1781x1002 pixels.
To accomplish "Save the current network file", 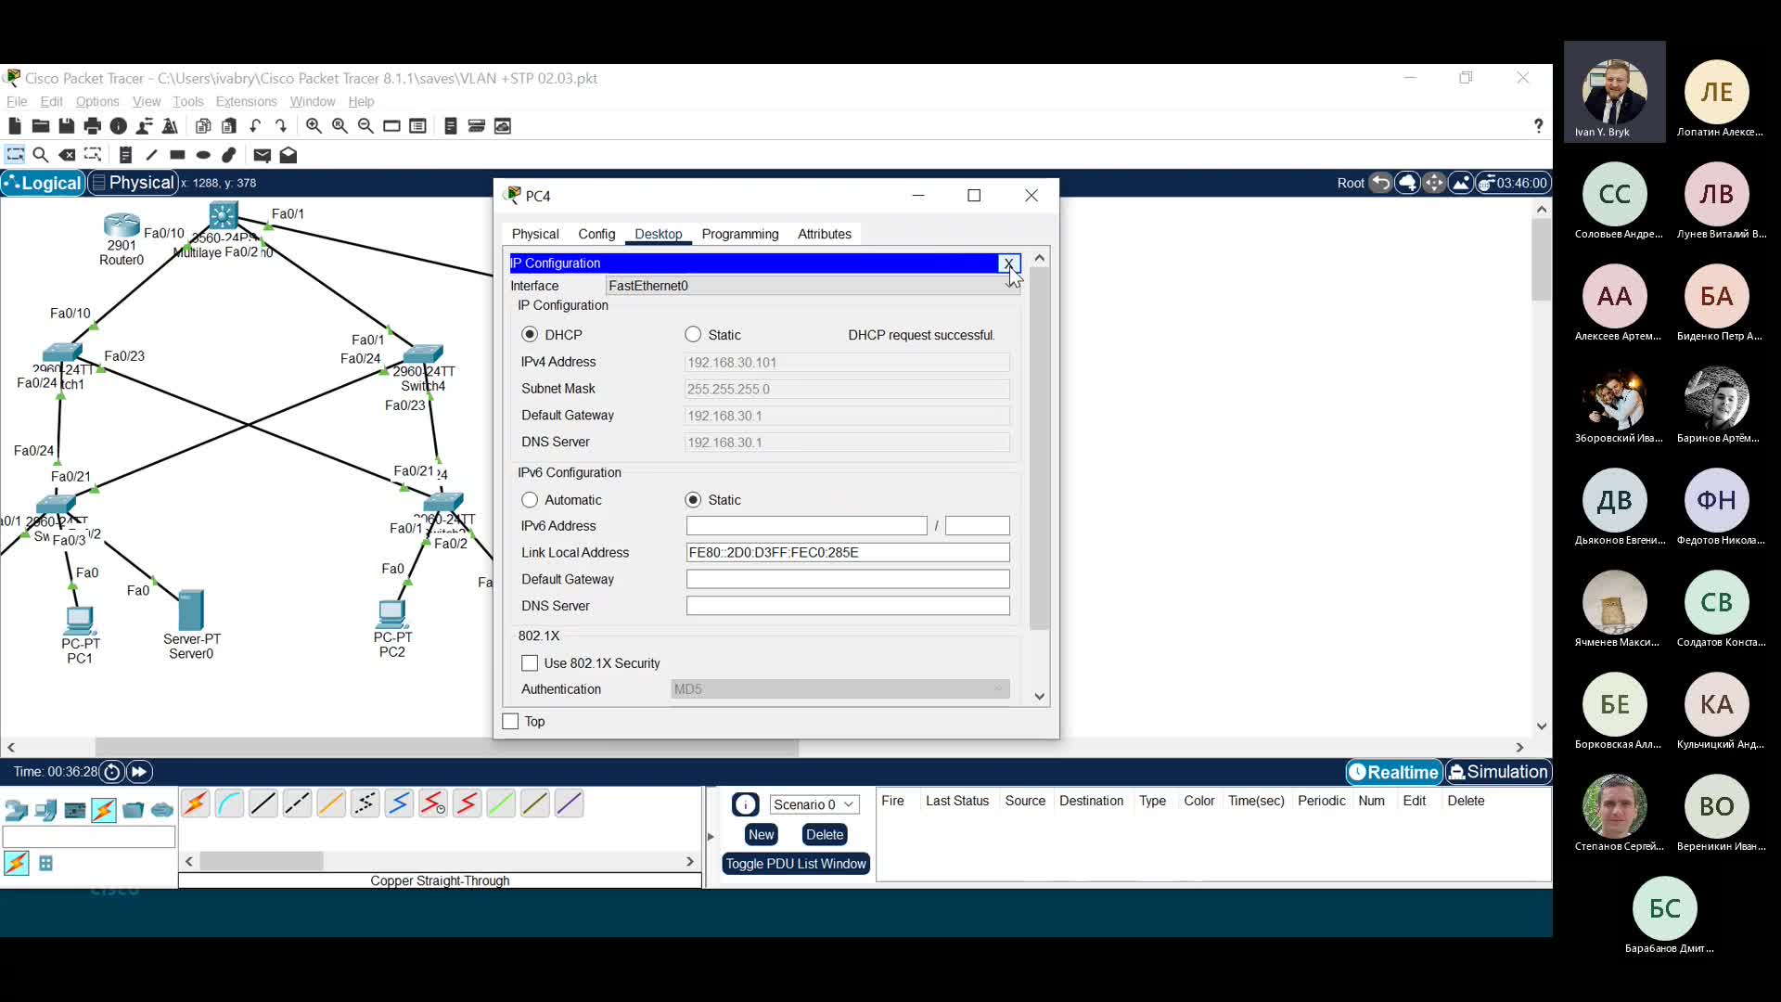I will click(x=67, y=126).
